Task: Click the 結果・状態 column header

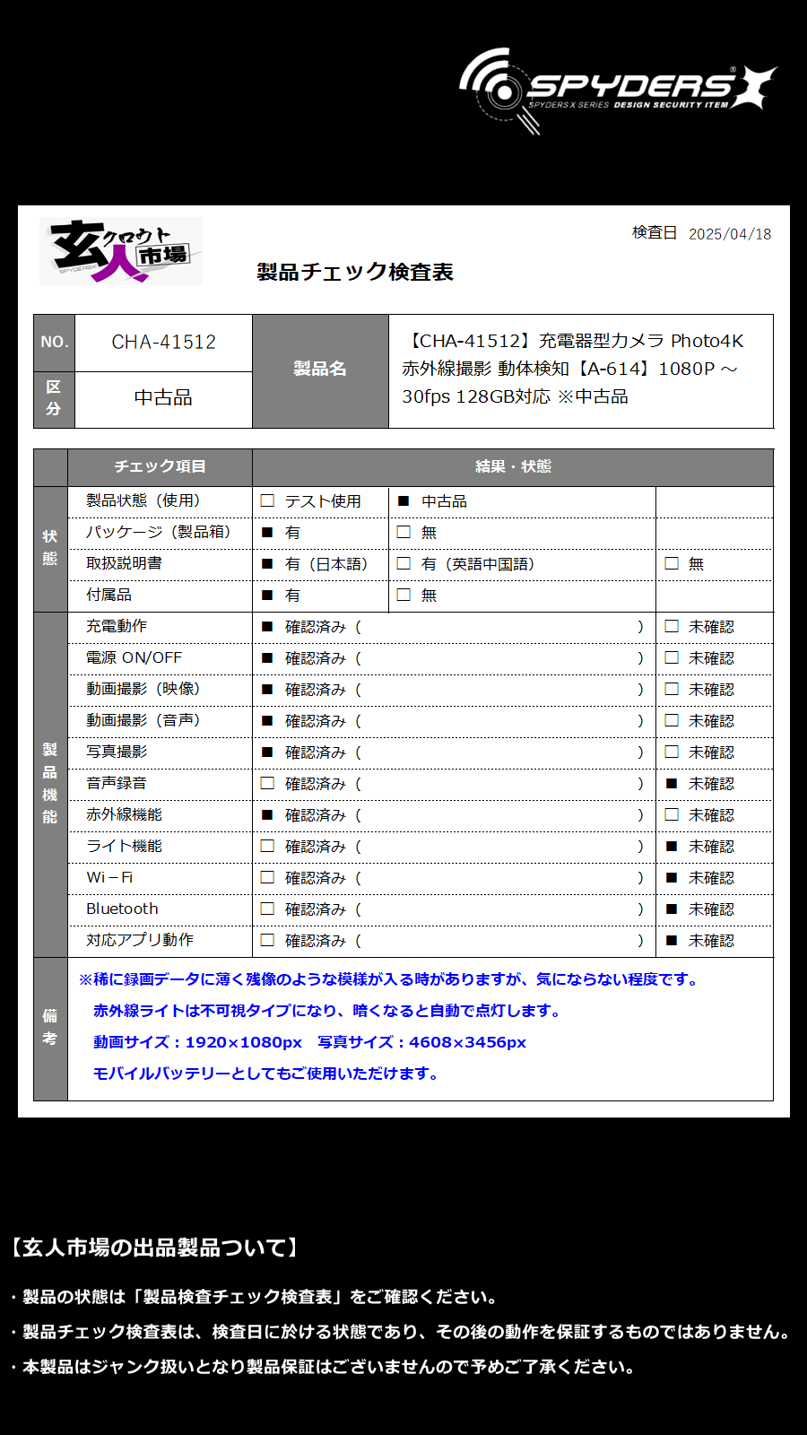Action: coord(513,466)
